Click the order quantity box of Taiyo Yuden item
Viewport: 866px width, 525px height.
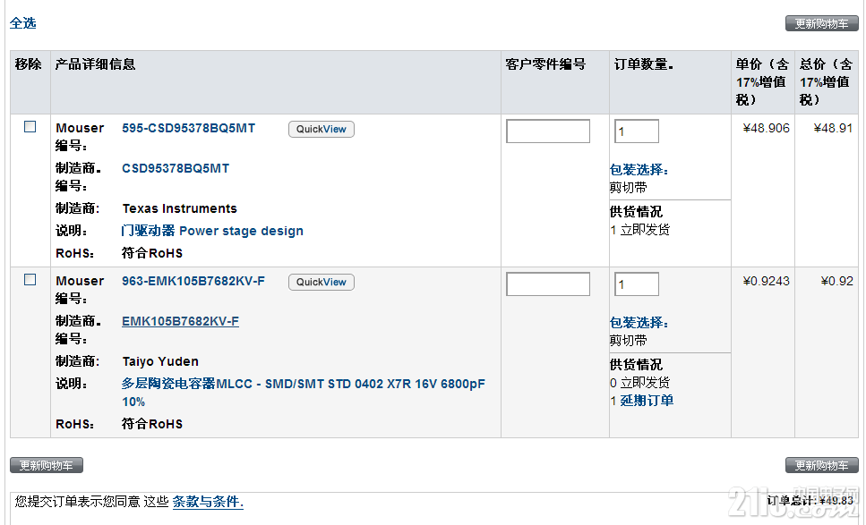click(636, 284)
